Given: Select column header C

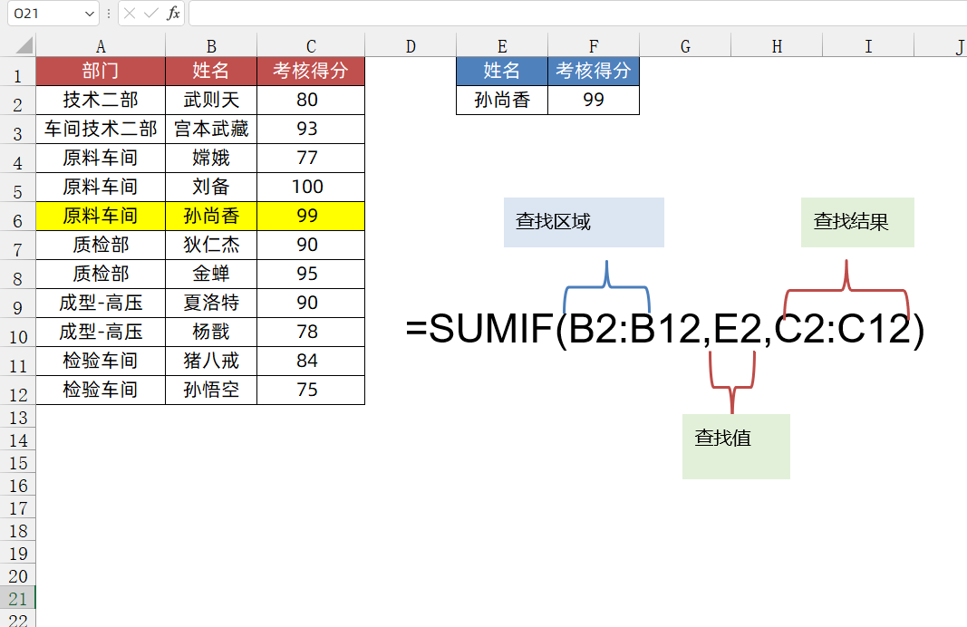Looking at the screenshot, I should tap(311, 44).
